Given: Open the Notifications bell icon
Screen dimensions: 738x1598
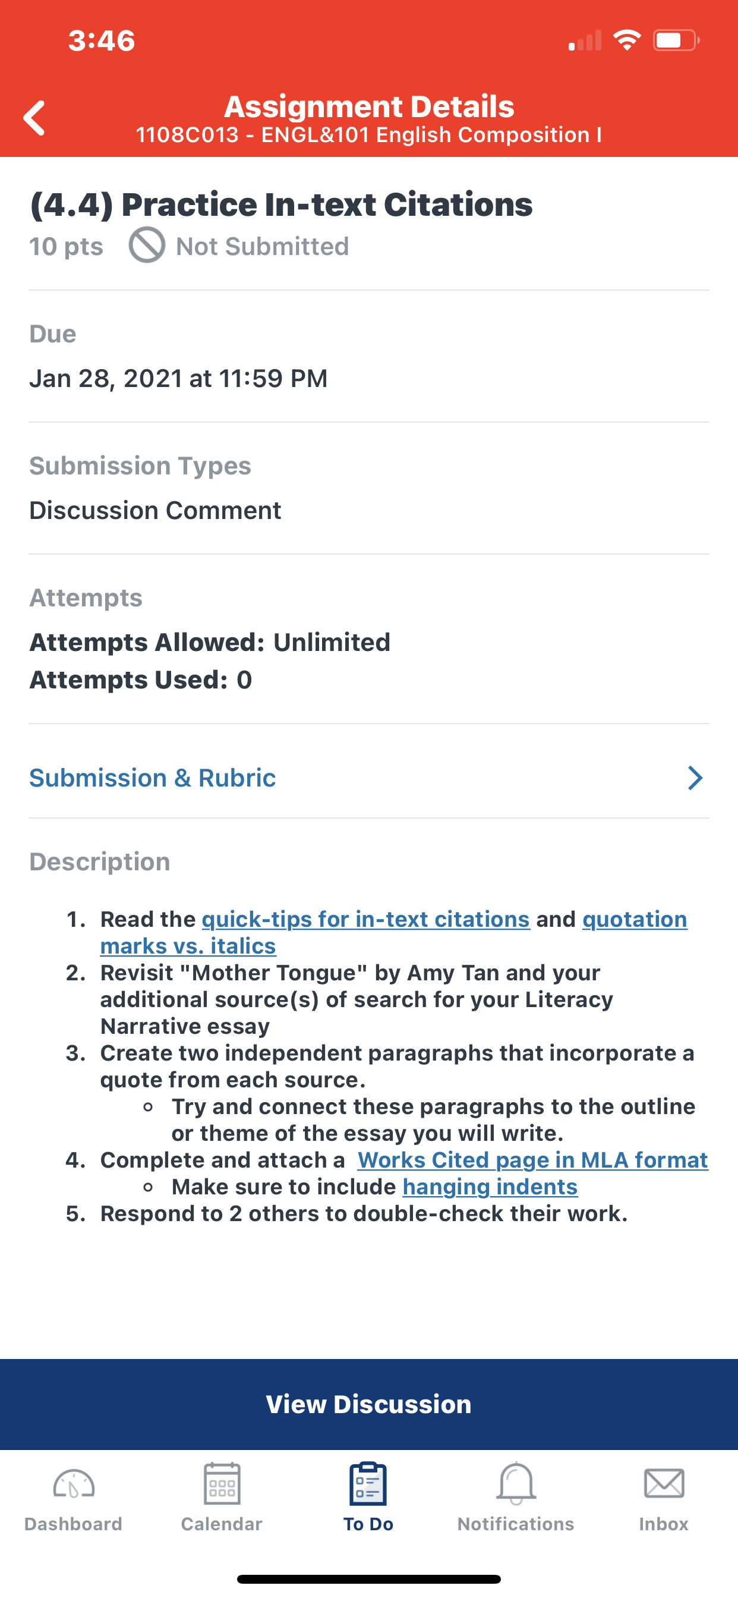Looking at the screenshot, I should [516, 1484].
